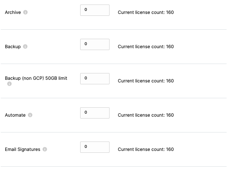236x172 pixels.
Task: Click Automate's current license count text
Action: tap(146, 115)
